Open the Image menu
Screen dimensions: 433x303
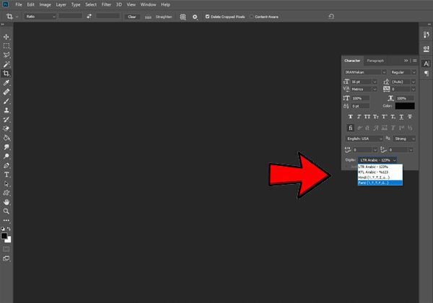click(45, 4)
